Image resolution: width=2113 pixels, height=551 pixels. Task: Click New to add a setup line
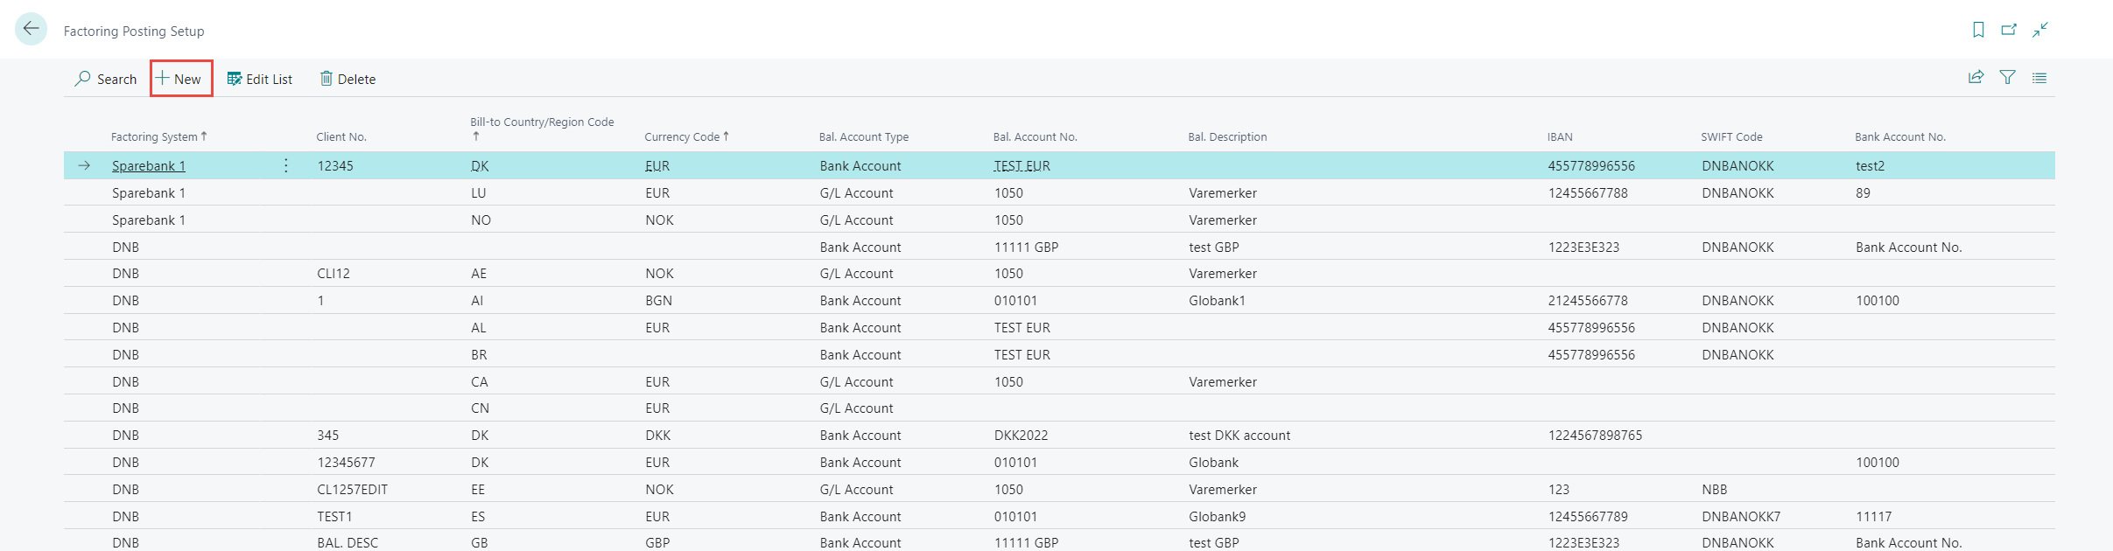pos(180,79)
